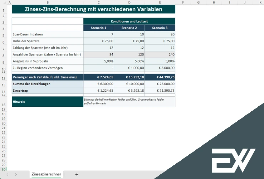
Task: Select the € 23.000,00 cell
Action: point(160,84)
